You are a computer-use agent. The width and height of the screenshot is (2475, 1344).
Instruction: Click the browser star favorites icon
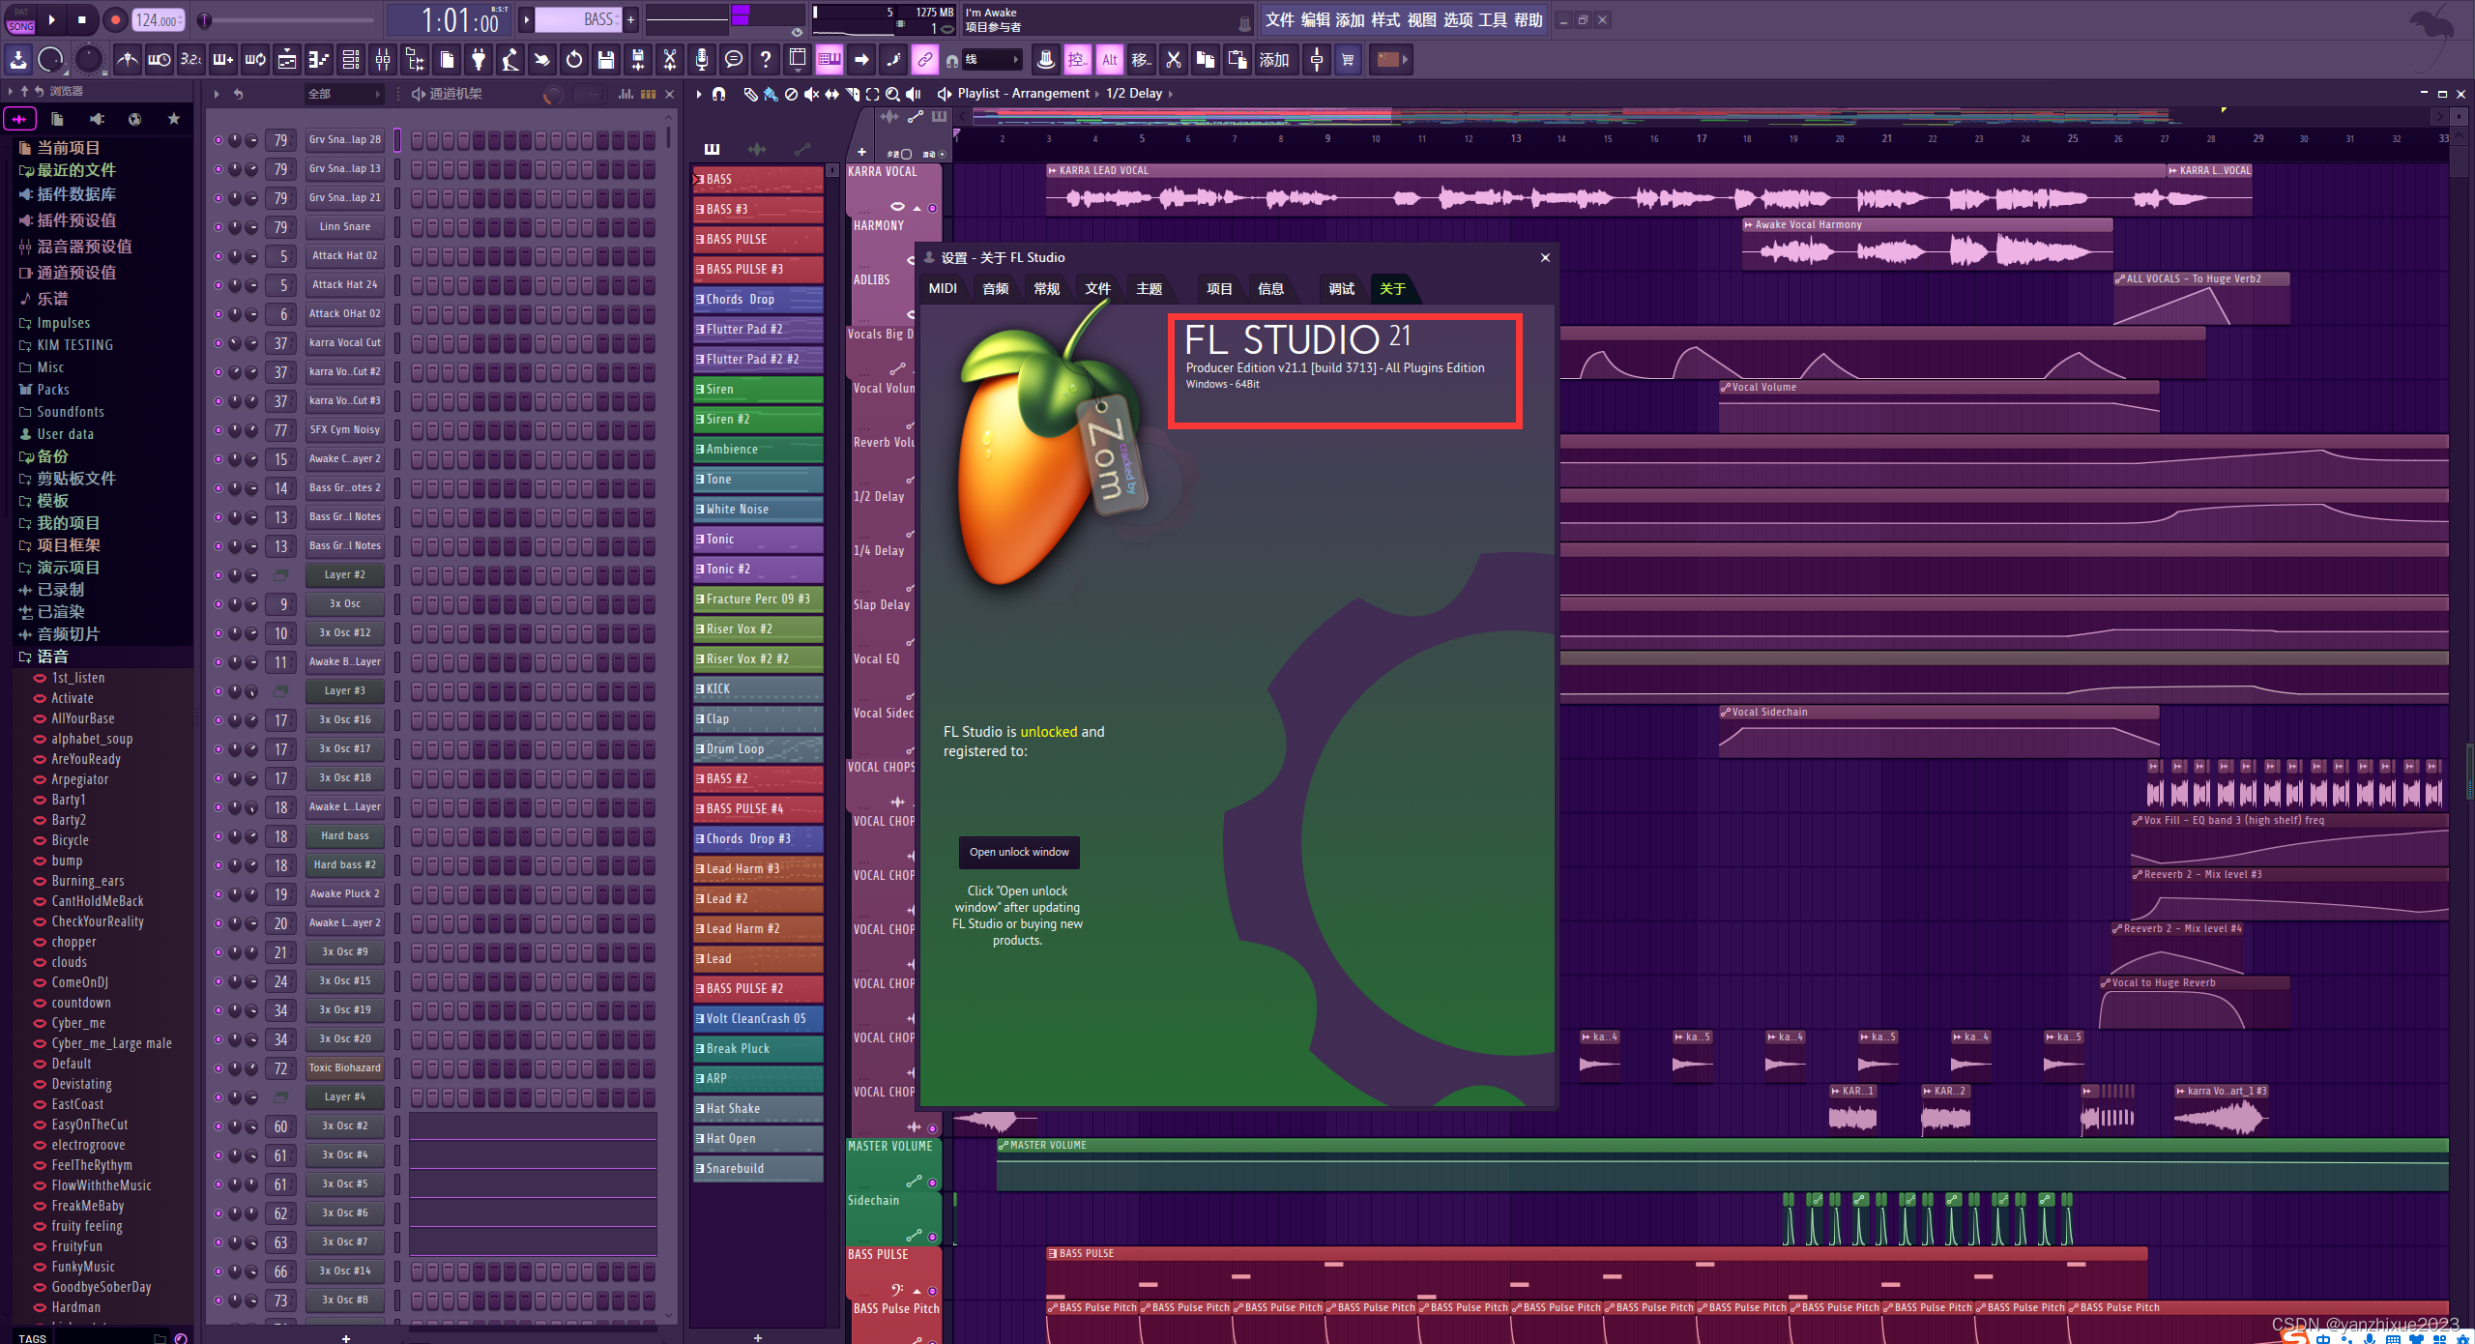[x=173, y=119]
